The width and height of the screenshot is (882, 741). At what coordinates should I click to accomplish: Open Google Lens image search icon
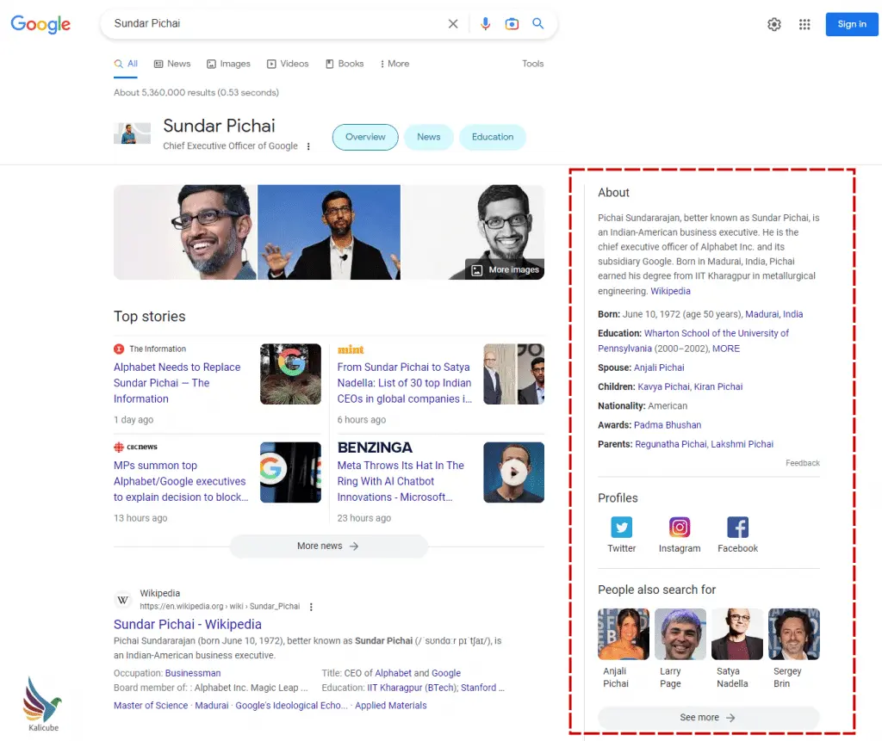(512, 24)
